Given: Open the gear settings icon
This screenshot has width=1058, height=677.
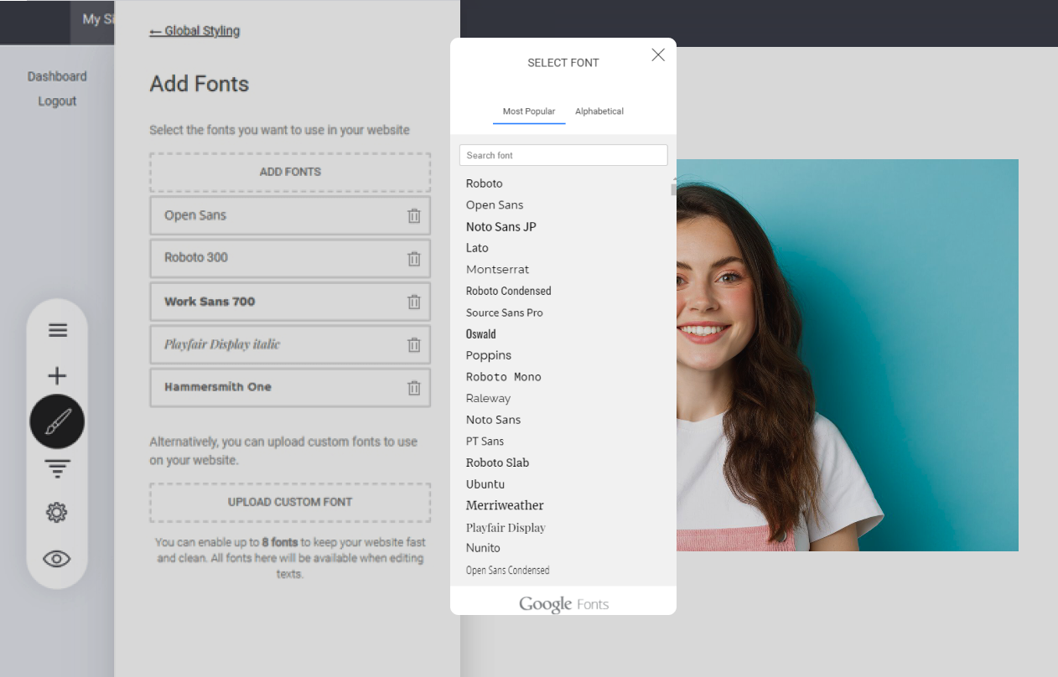Looking at the screenshot, I should click(57, 513).
